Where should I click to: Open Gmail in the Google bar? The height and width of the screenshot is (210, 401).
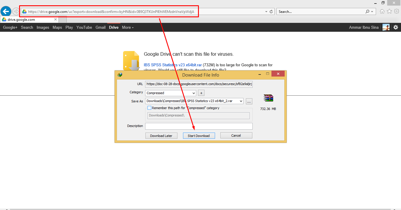tap(100, 27)
